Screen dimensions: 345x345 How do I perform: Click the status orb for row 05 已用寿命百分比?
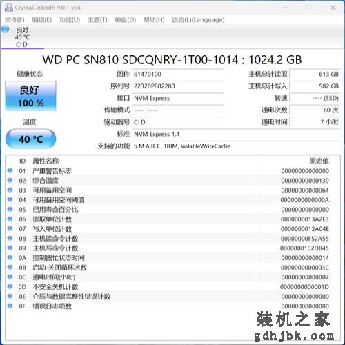(x=10, y=209)
